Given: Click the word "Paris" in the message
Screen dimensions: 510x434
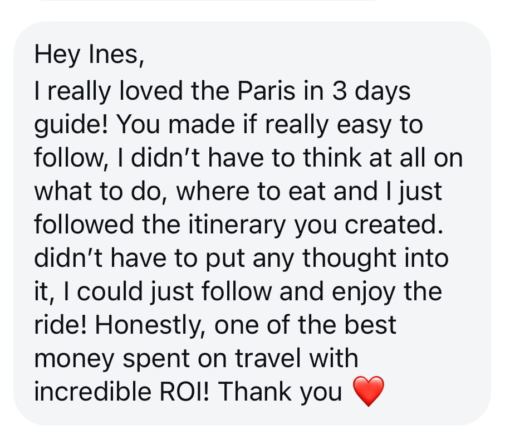Looking at the screenshot, I should coord(265,91).
